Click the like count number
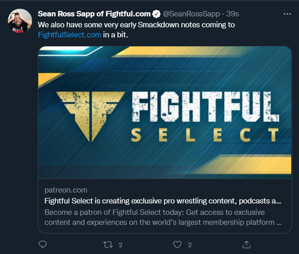 coord(189,244)
